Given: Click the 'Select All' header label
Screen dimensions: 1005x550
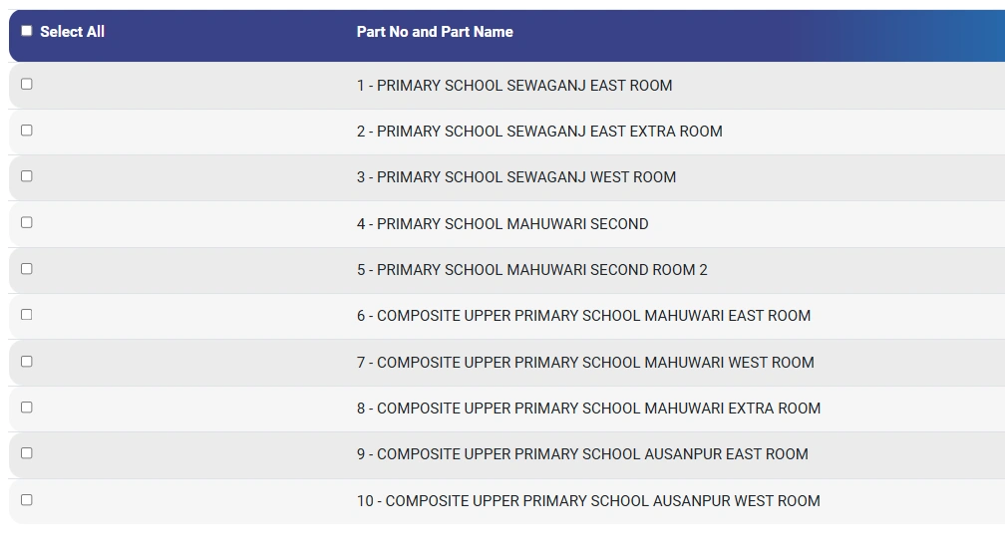Looking at the screenshot, I should [72, 32].
